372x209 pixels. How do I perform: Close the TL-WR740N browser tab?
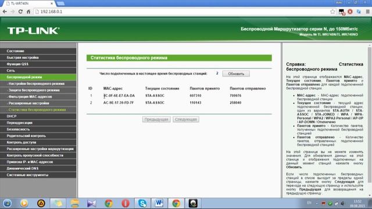[52, 3]
